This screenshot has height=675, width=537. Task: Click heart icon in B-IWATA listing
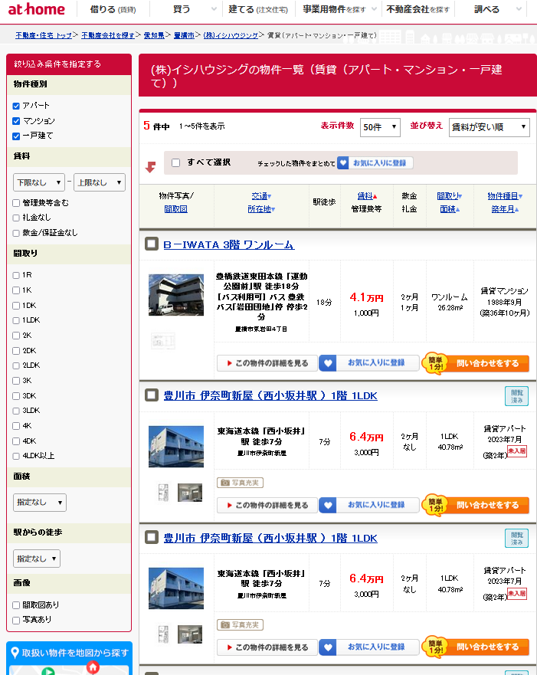coord(328,363)
